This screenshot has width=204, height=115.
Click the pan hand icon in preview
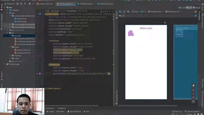point(193,85)
